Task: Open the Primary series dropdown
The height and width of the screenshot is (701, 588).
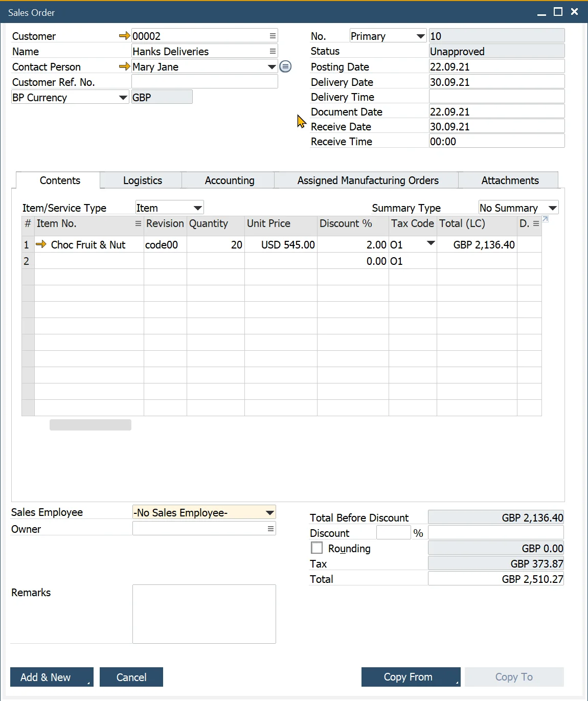Action: click(x=420, y=36)
